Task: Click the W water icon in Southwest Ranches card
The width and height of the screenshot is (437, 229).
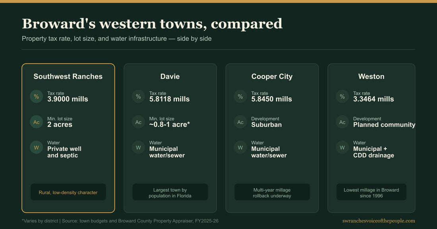Action: click(36, 147)
